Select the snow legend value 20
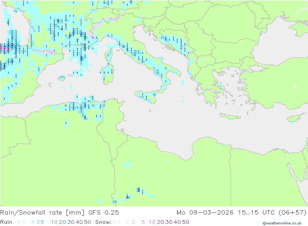308x226 pixels. tap(160, 222)
